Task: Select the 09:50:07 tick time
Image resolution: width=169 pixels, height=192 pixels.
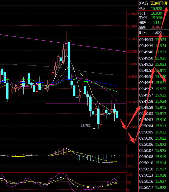Action: (x=146, y=150)
